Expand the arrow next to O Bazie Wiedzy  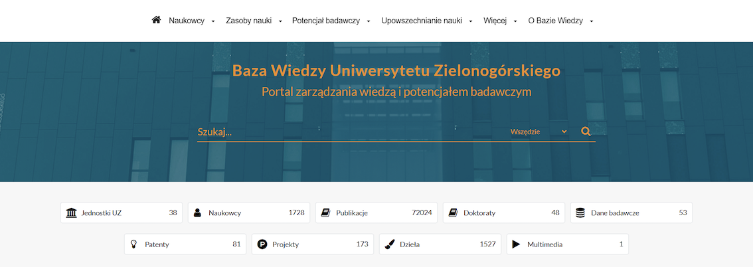592,21
